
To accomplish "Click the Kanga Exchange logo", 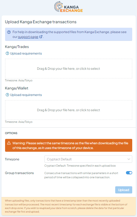I will (68, 7).
